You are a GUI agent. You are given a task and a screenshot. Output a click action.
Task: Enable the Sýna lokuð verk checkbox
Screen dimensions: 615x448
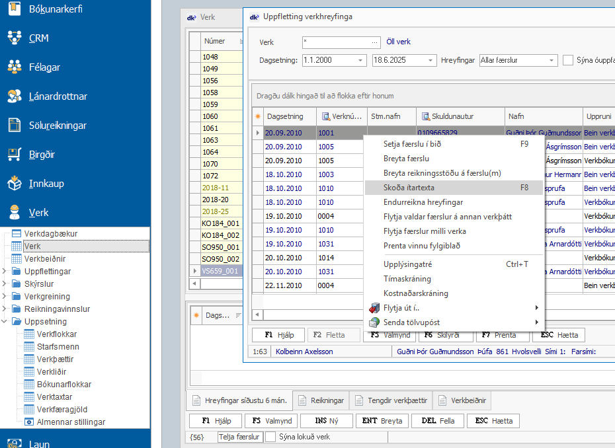click(270, 437)
